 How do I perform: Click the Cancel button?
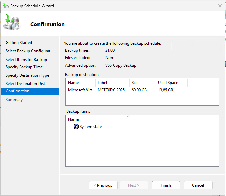(x=198, y=185)
